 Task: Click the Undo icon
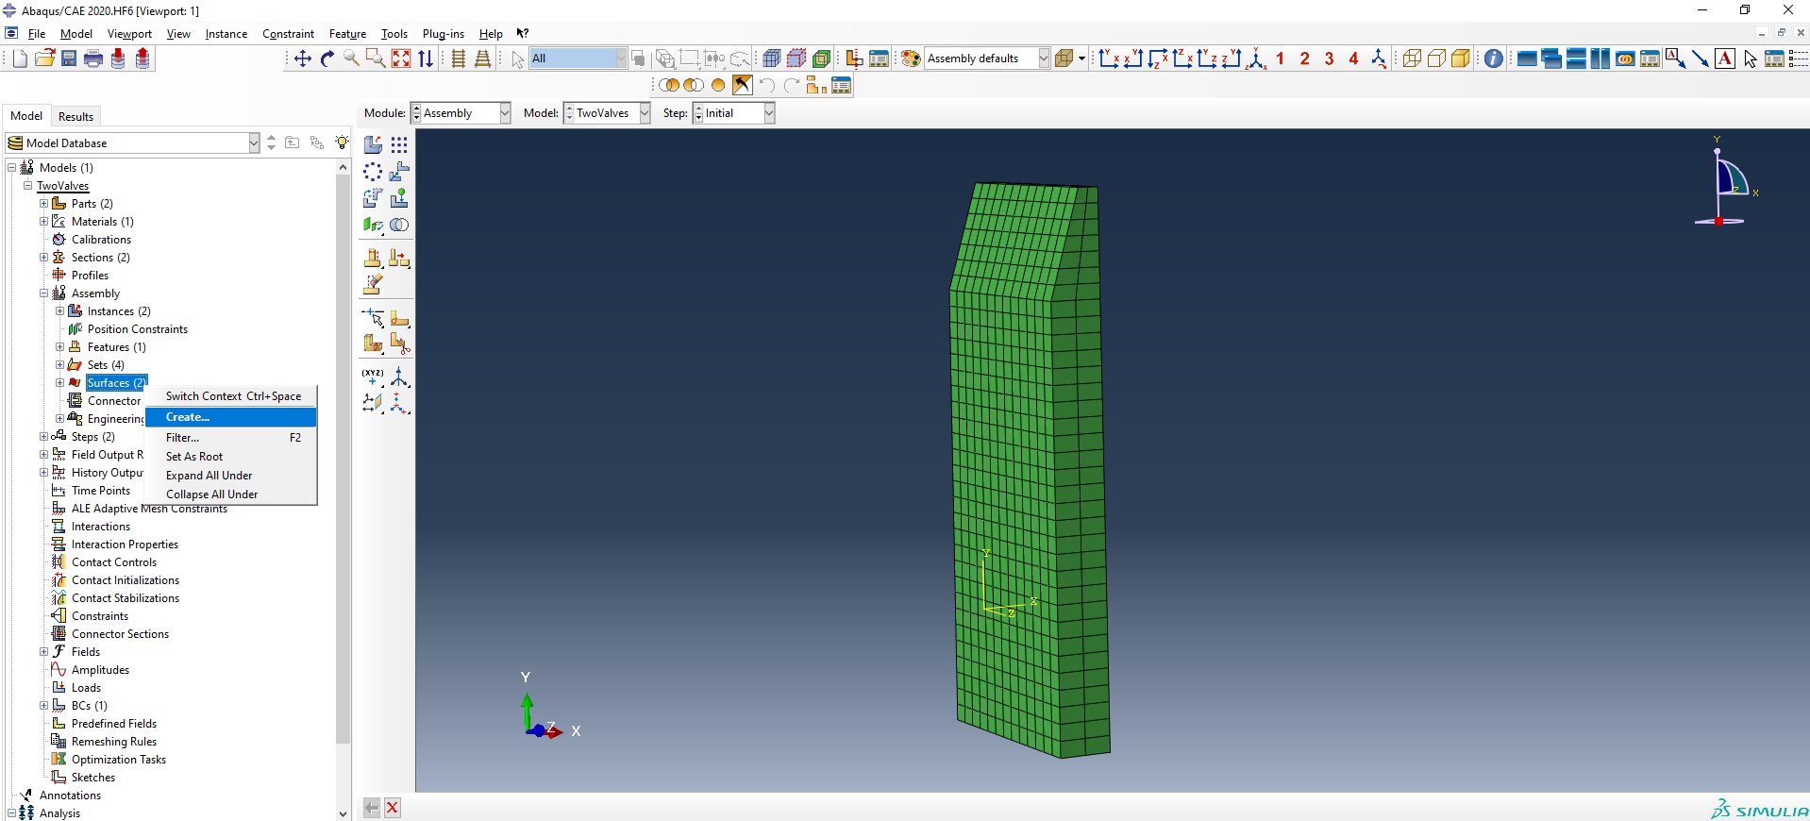766,86
